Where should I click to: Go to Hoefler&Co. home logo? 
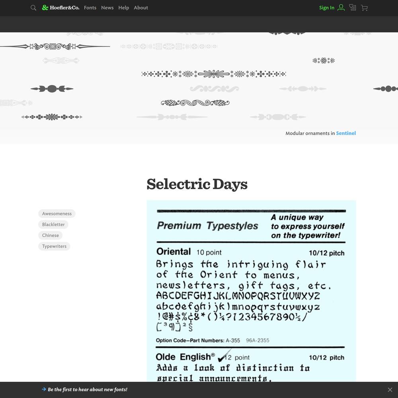coord(60,8)
